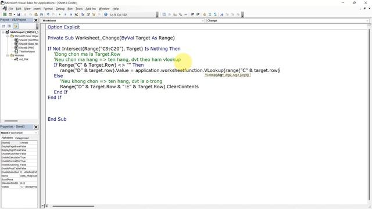Collapse the Microsoft Excel Objects folder
Viewport: 372px width, 209px height.
(8, 36)
